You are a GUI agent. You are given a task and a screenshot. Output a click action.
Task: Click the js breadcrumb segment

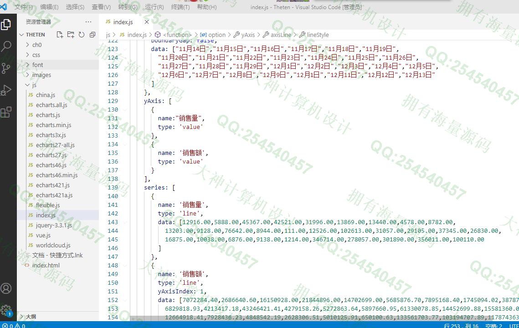pos(108,35)
